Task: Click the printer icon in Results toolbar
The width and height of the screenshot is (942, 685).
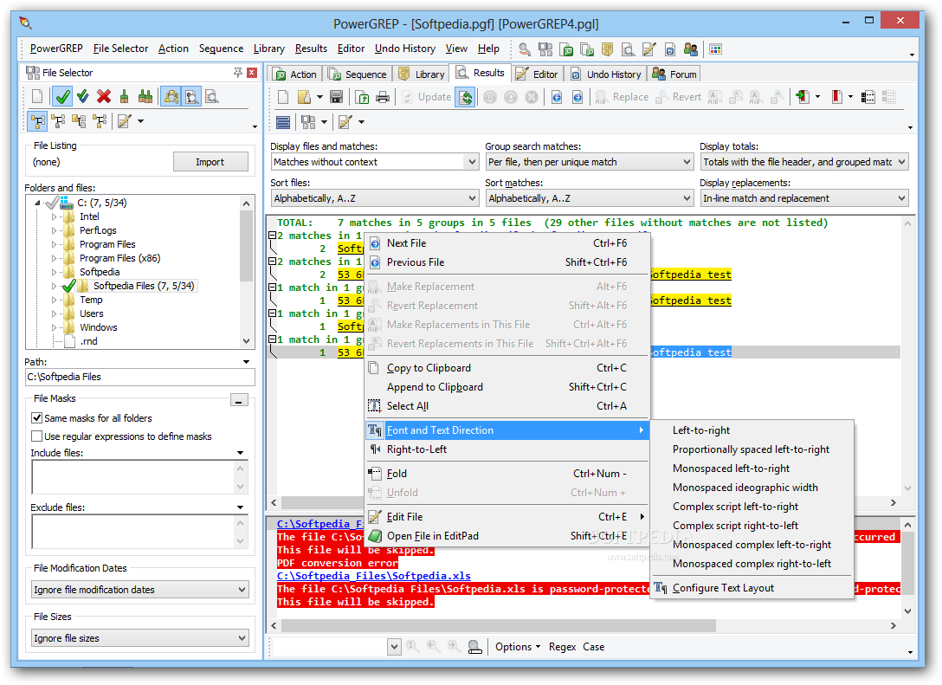Action: tap(382, 97)
